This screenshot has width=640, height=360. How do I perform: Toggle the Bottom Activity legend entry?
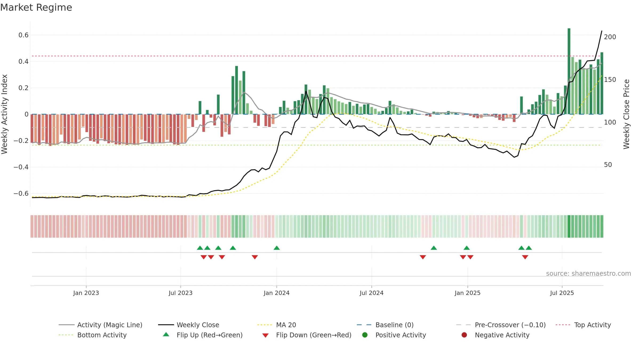[x=93, y=335]
